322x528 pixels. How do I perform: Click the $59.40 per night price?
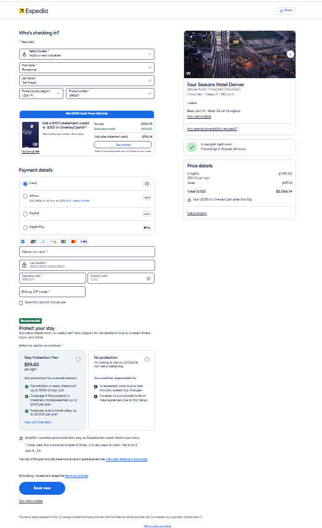[31, 364]
